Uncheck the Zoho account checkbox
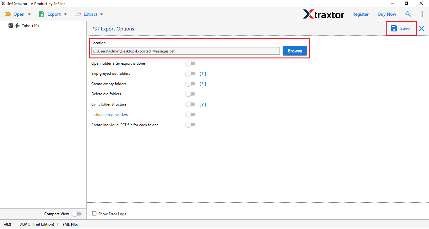Viewport: 429px width, 229px height. click(x=11, y=25)
